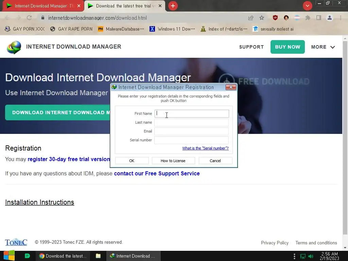Open the Chrome three-dot menu

point(341,18)
